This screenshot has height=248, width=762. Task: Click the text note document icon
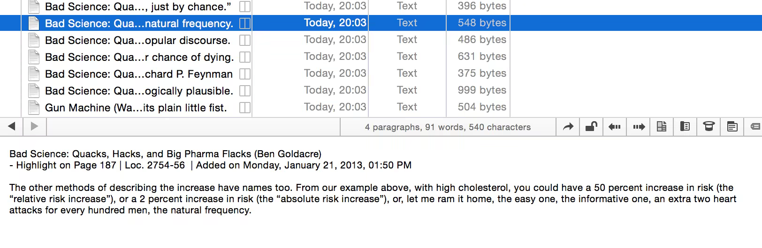tap(732, 126)
